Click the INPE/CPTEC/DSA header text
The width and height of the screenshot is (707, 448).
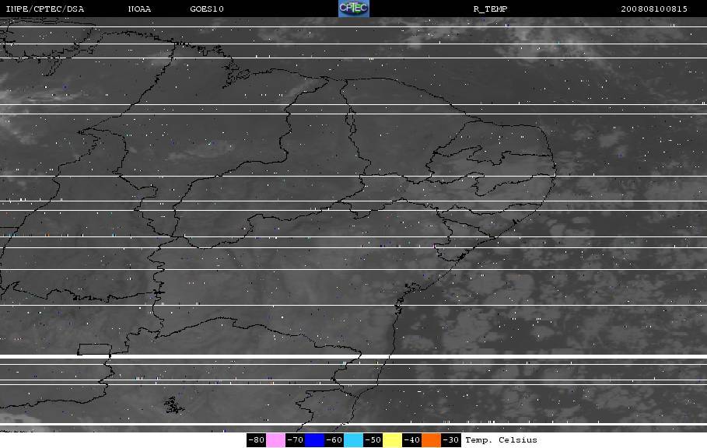45,9
